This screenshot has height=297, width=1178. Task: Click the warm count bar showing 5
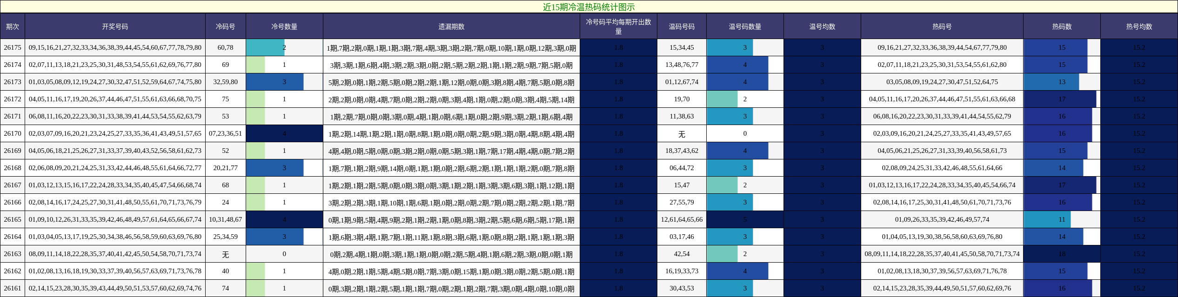745,219
